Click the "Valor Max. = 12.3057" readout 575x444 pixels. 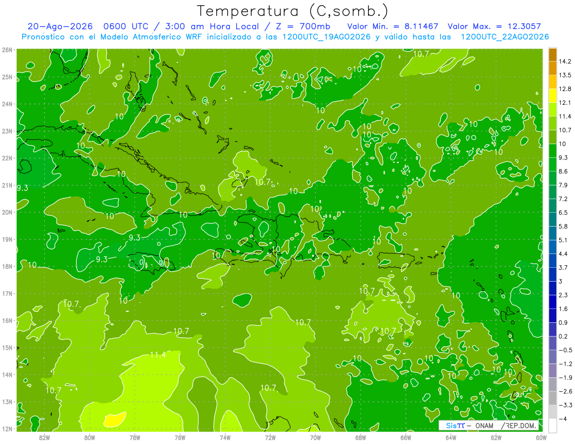(x=494, y=26)
